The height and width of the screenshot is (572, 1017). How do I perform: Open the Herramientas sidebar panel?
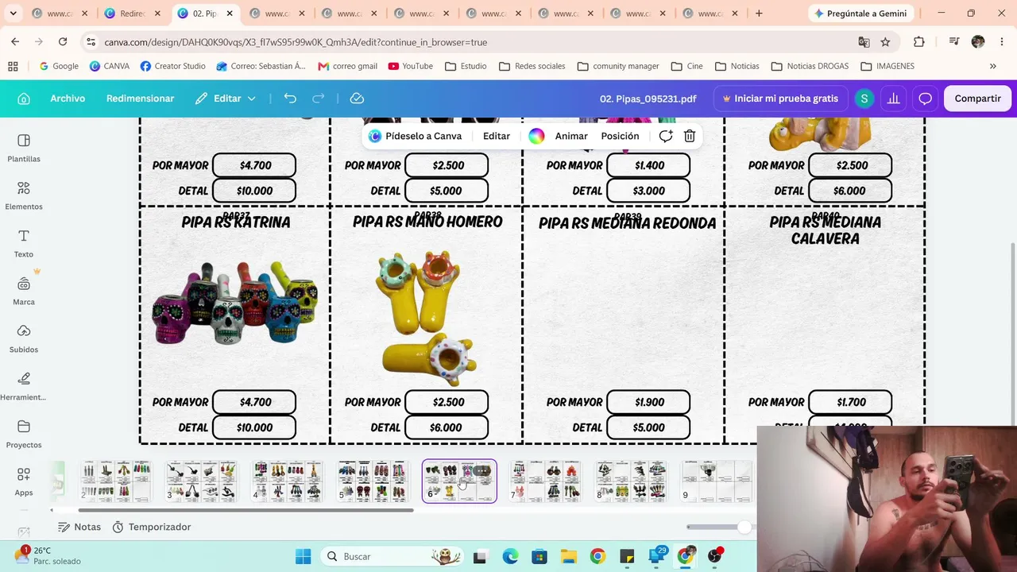coord(24,386)
